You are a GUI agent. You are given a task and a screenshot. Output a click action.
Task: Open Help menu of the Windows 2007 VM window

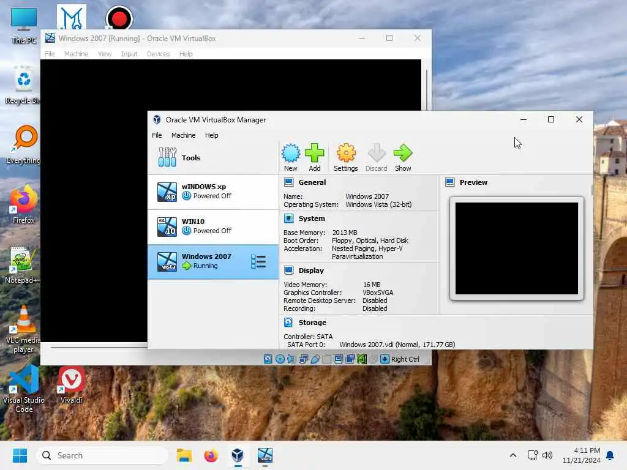[x=186, y=54]
